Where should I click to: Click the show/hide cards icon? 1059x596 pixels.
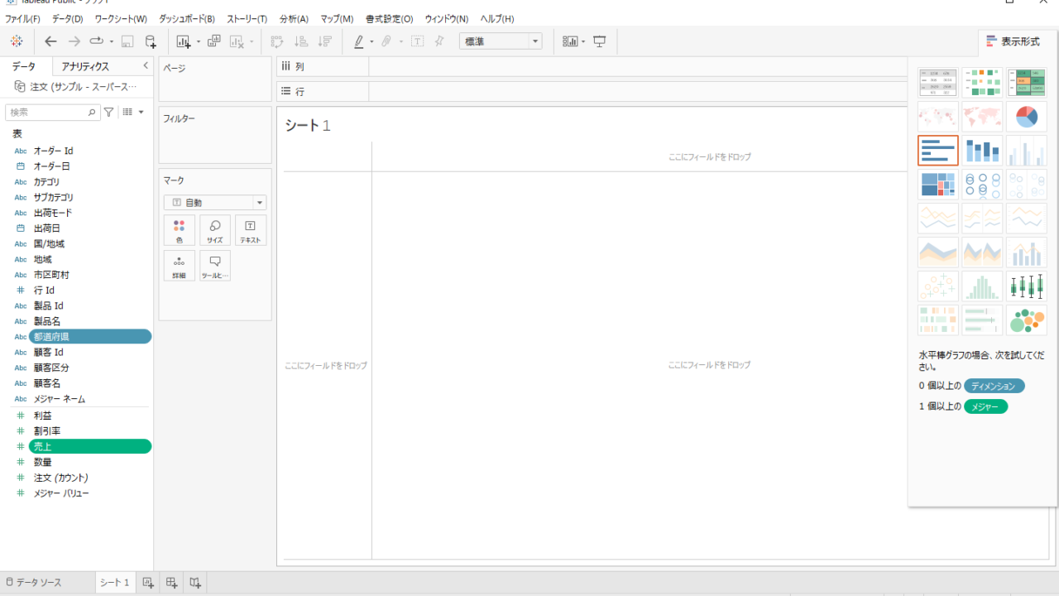point(569,41)
